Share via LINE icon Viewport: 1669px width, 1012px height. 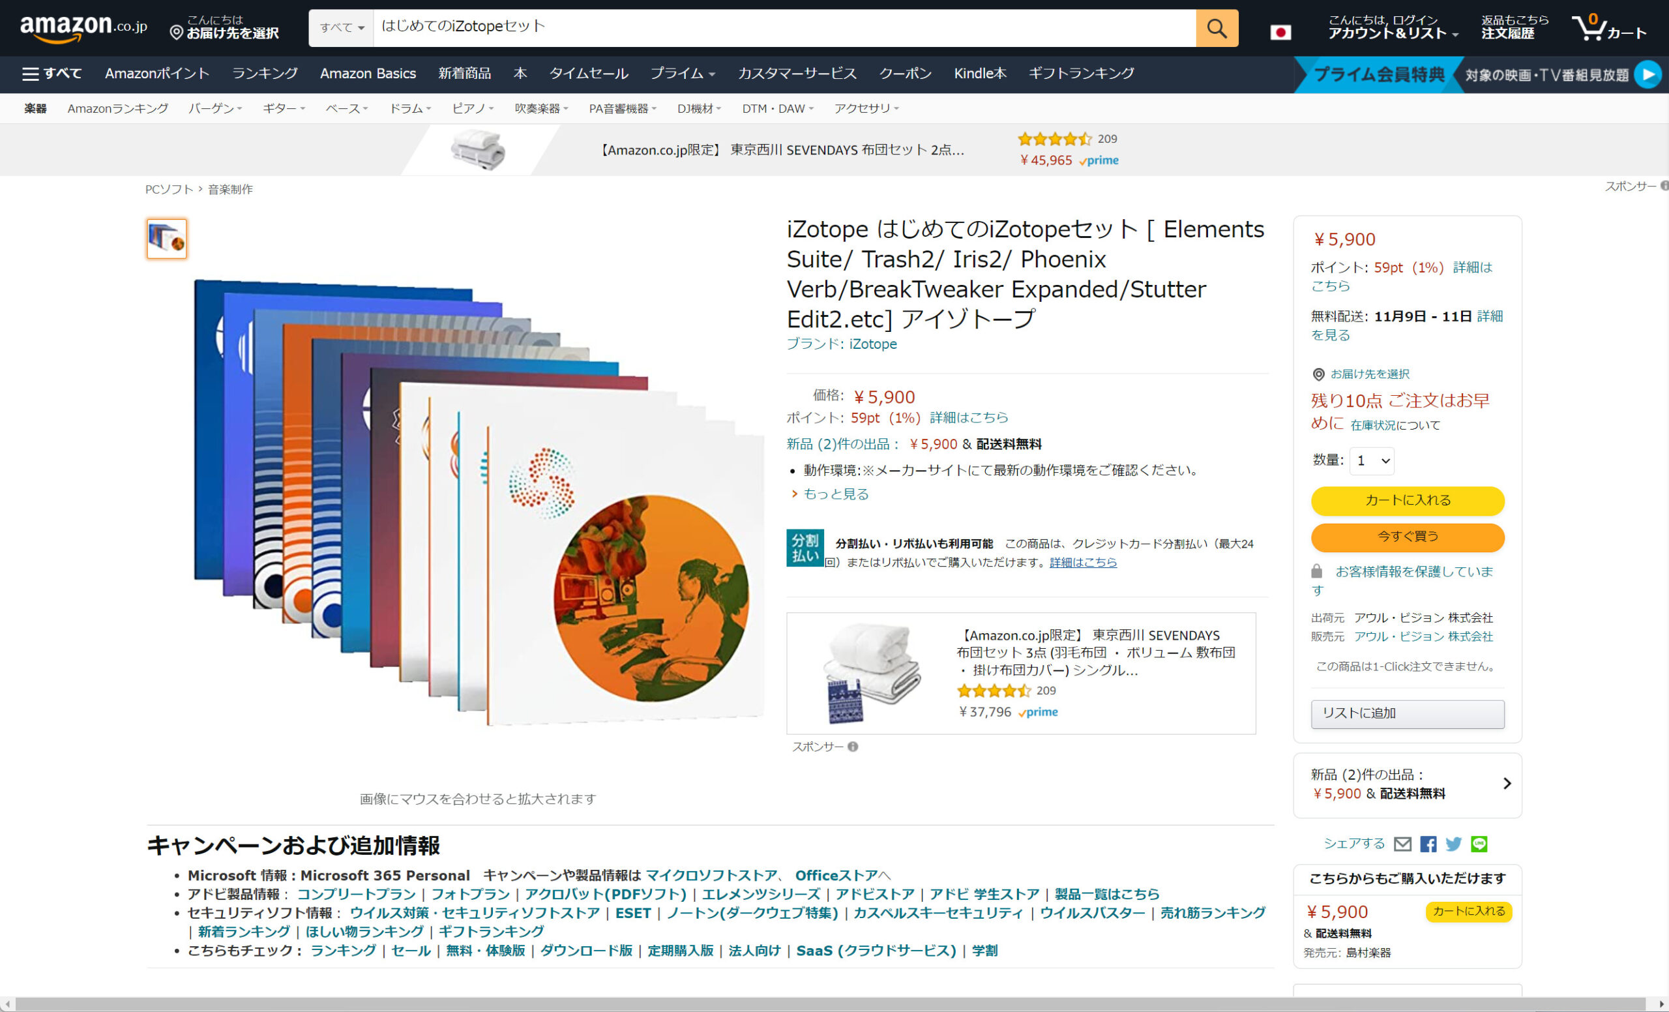point(1479,843)
